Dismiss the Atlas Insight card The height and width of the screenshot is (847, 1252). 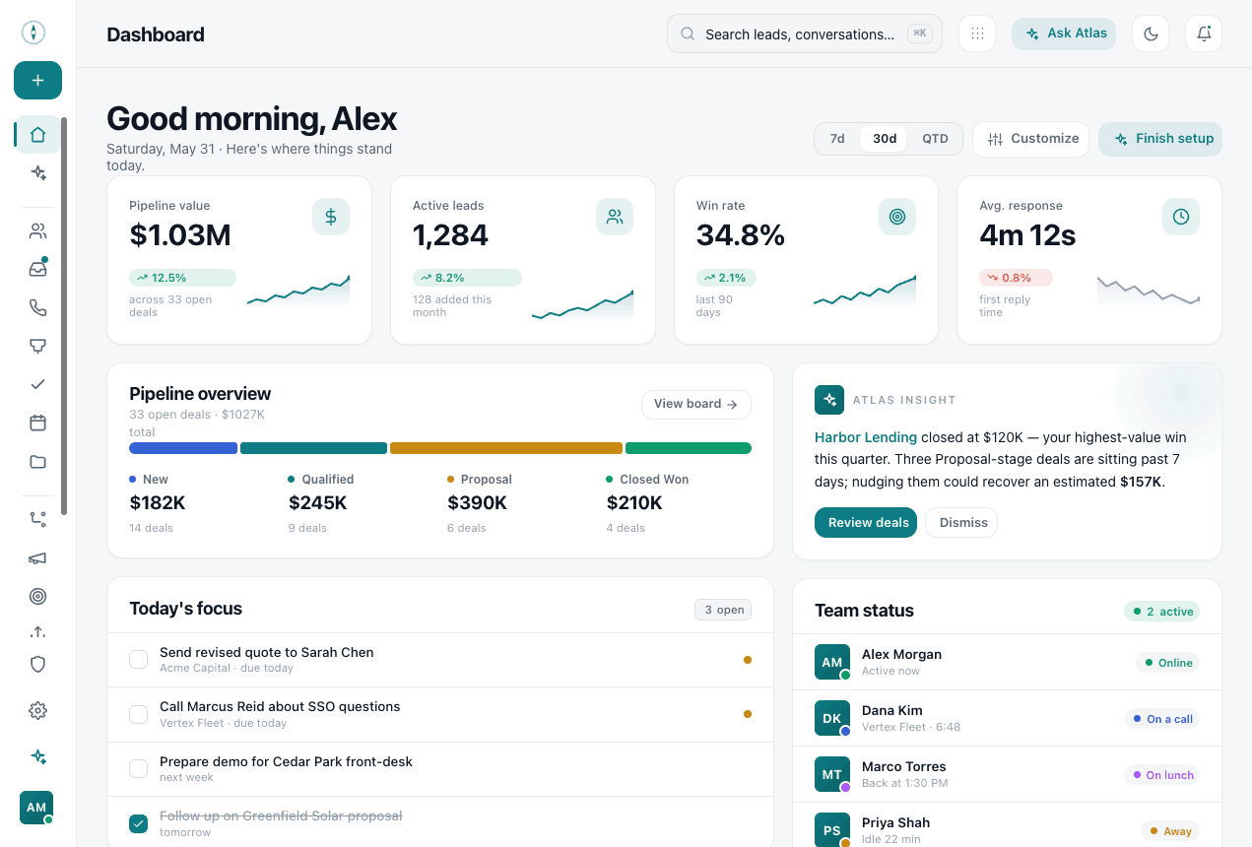[962, 523]
